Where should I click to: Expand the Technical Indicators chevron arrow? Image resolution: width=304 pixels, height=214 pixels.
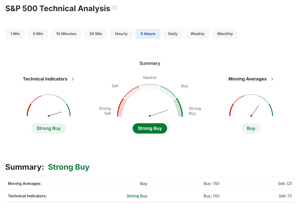tap(73, 79)
